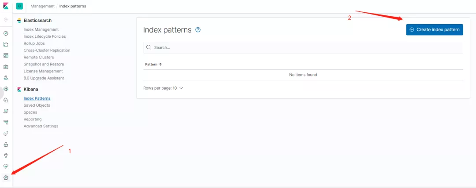
Task: Expand the Rows per page dropdown
Action: pos(163,88)
